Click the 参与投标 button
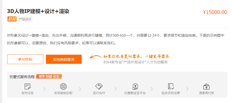The width and height of the screenshot is (232, 103). (x=25, y=59)
